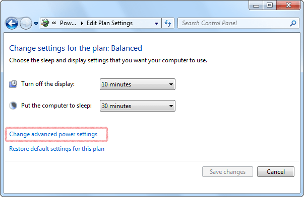304x197 pixels.
Task: Refresh the page with the refresh icon
Action: tap(168, 24)
